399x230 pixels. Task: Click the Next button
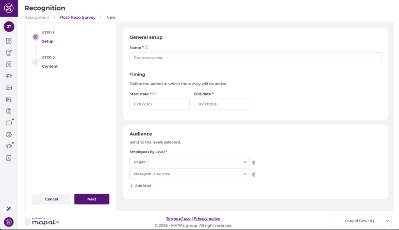pyautogui.click(x=92, y=199)
